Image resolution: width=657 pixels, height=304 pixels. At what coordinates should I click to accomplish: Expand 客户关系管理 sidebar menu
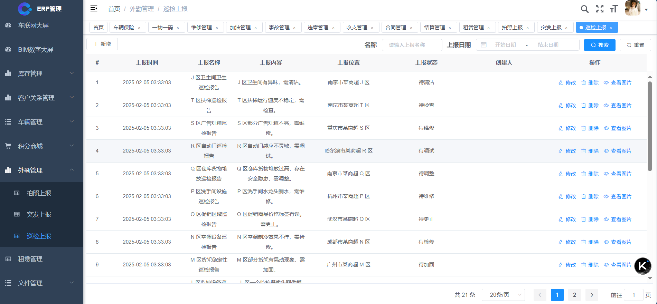[x=41, y=98]
